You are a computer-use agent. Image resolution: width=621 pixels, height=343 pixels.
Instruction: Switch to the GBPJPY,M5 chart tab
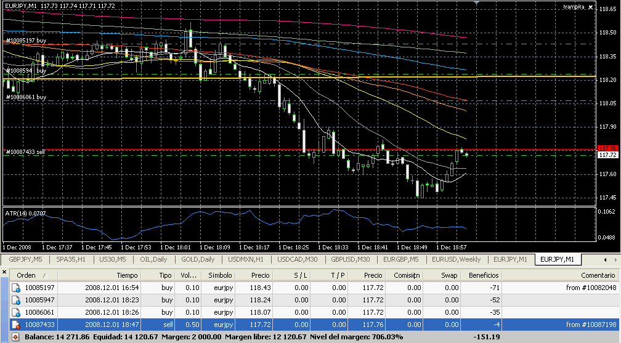25,259
